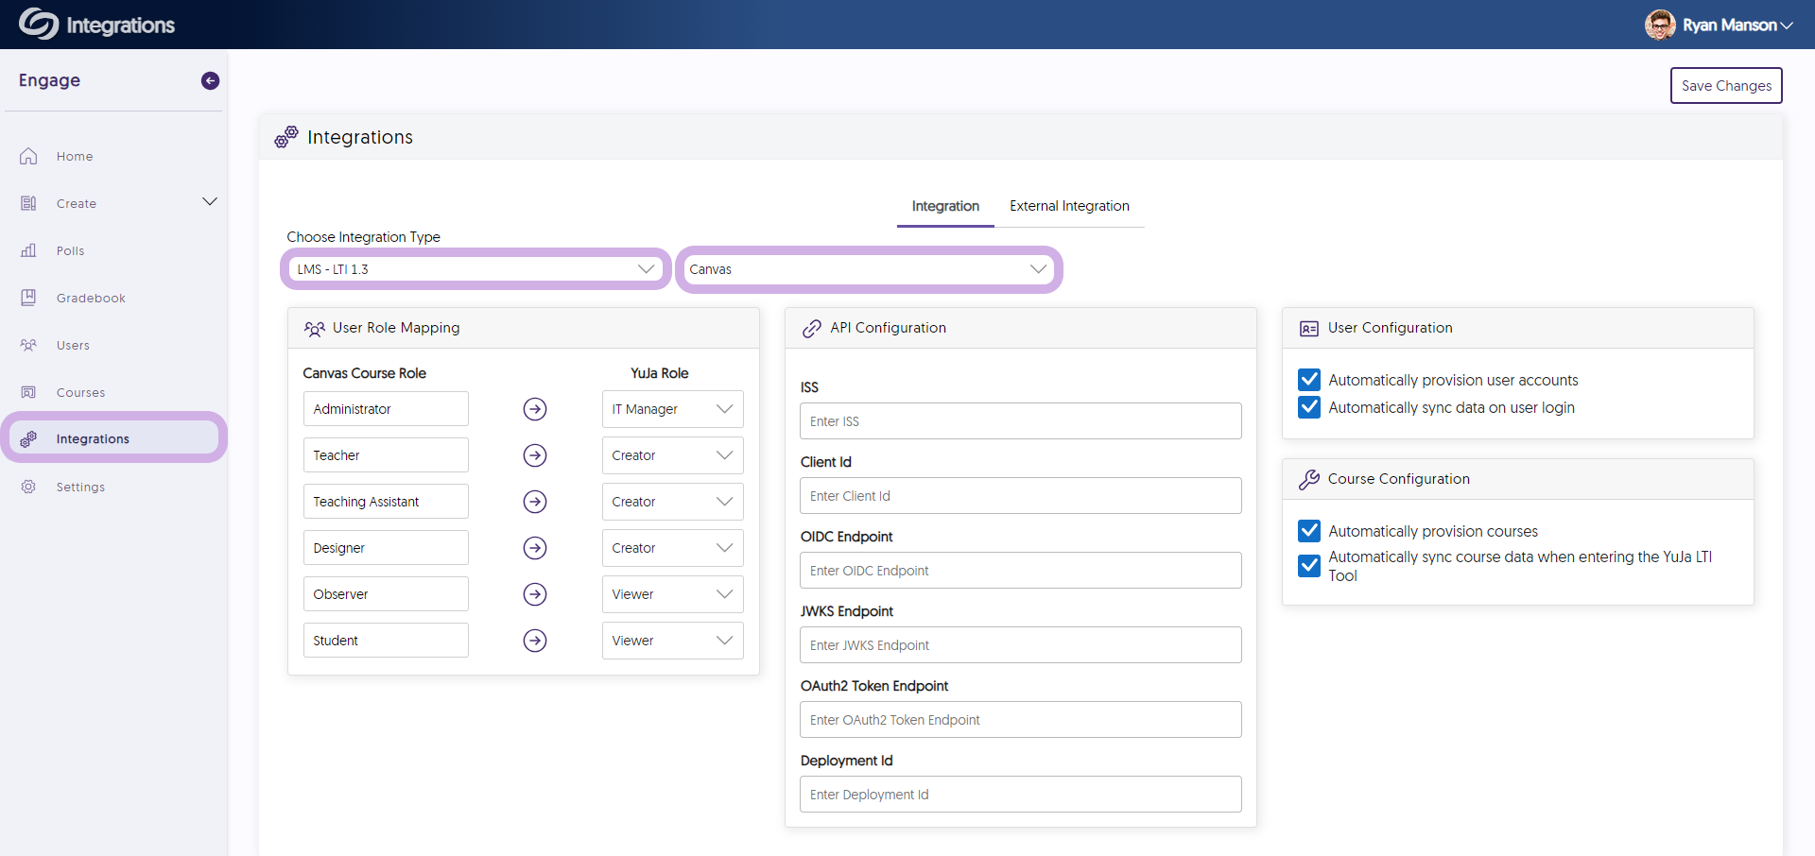Click the User Role Mapping people icon
This screenshot has width=1815, height=856.
pos(315,329)
